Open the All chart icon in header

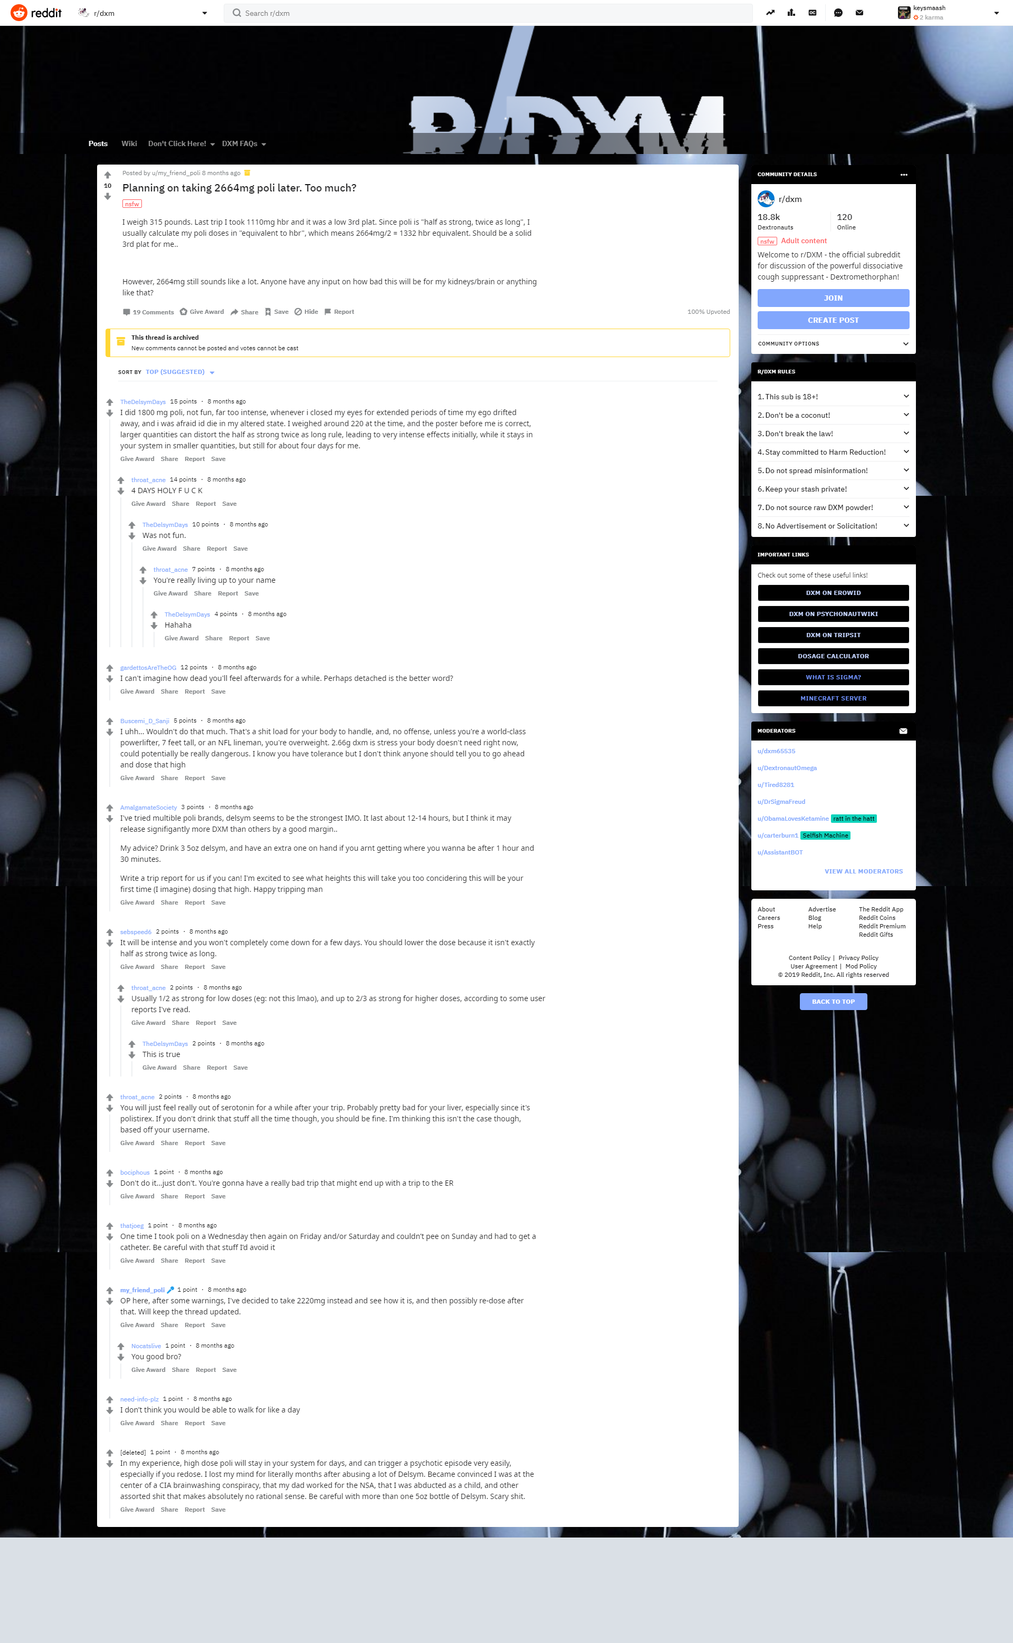(x=791, y=13)
